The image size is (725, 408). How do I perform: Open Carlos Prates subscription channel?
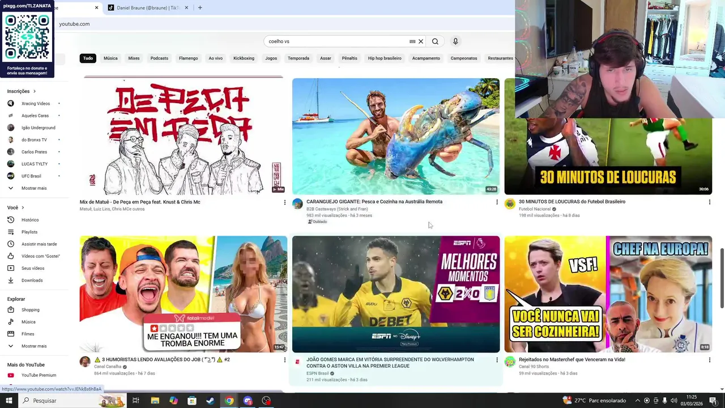tap(34, 152)
